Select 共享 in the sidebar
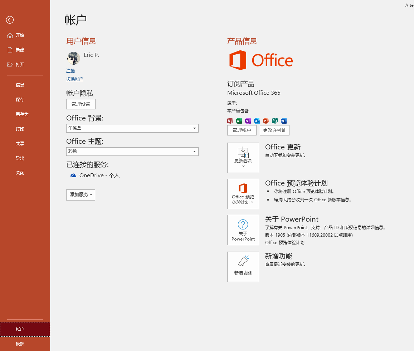This screenshot has width=414, height=351. pos(25,144)
